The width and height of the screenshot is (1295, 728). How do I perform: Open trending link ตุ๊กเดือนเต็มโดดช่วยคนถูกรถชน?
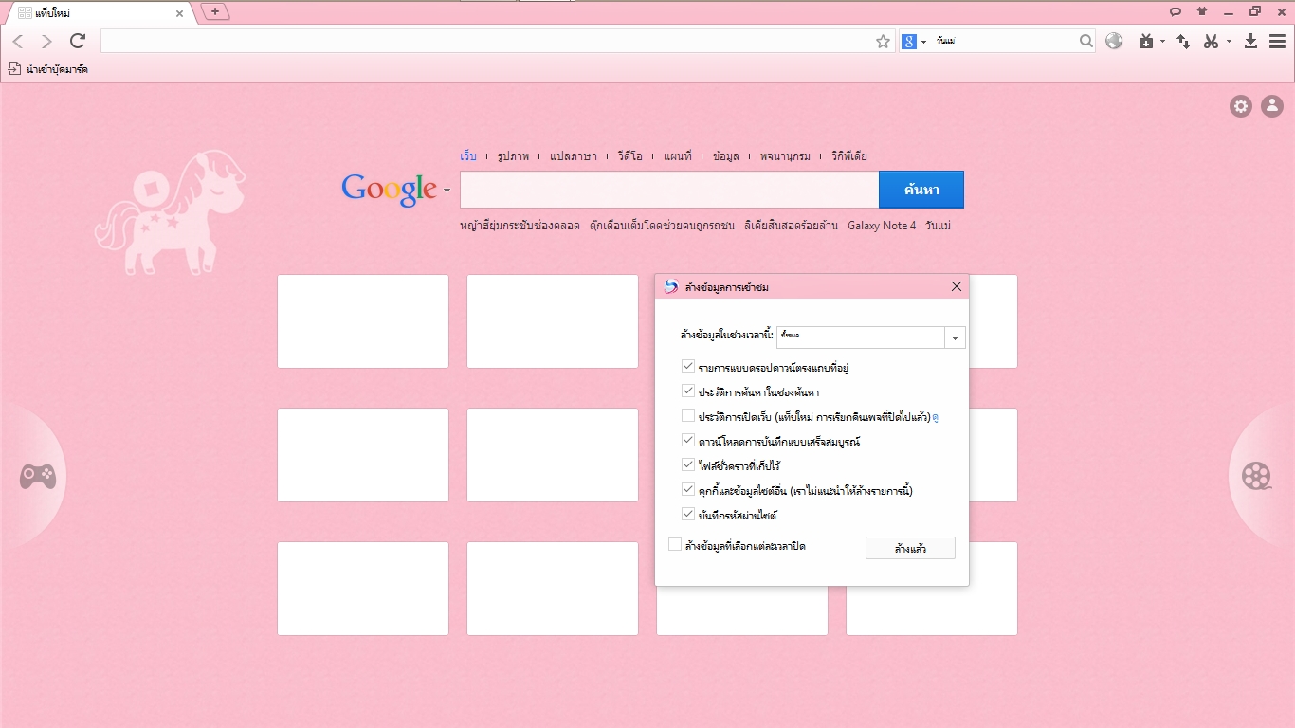(x=662, y=226)
